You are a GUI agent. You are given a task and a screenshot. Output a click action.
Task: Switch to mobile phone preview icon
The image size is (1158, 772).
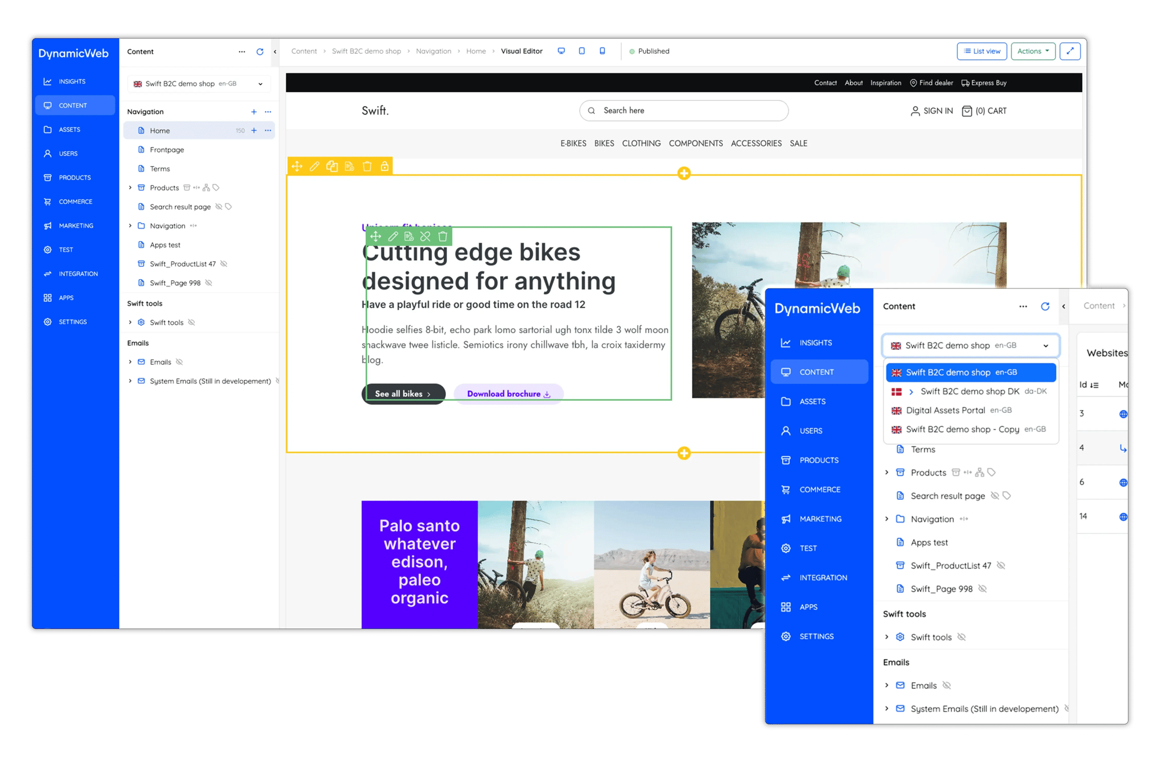[602, 51]
